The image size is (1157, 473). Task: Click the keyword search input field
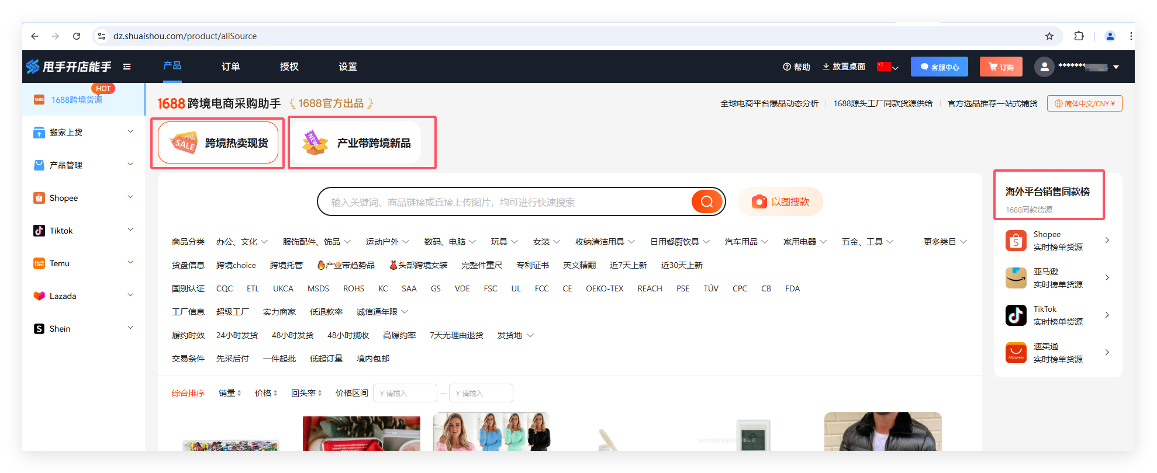505,202
